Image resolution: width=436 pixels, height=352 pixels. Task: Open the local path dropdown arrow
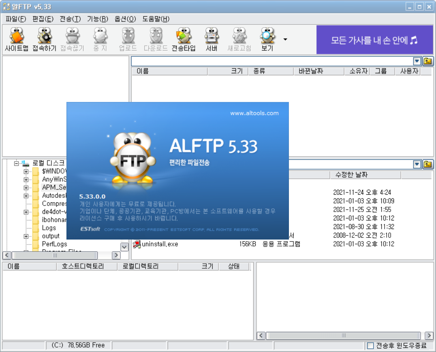click(x=417, y=165)
